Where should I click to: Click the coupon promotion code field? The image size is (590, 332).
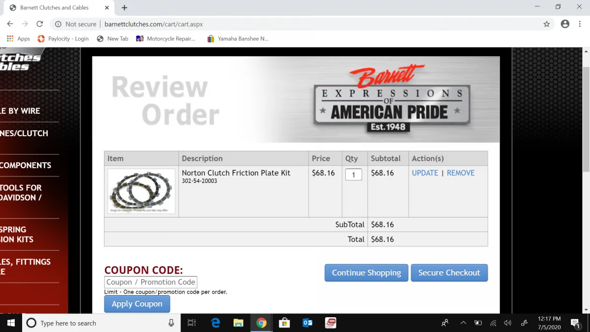(x=150, y=282)
